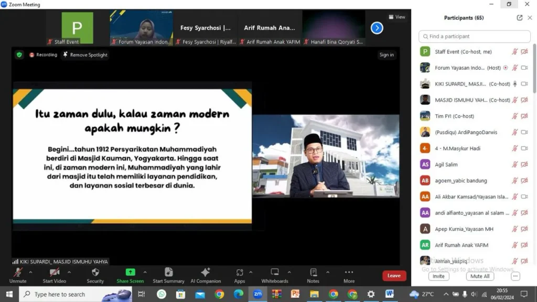Select the Staff Event video thumbnail
Screen dimensions: 537x302
(77, 28)
